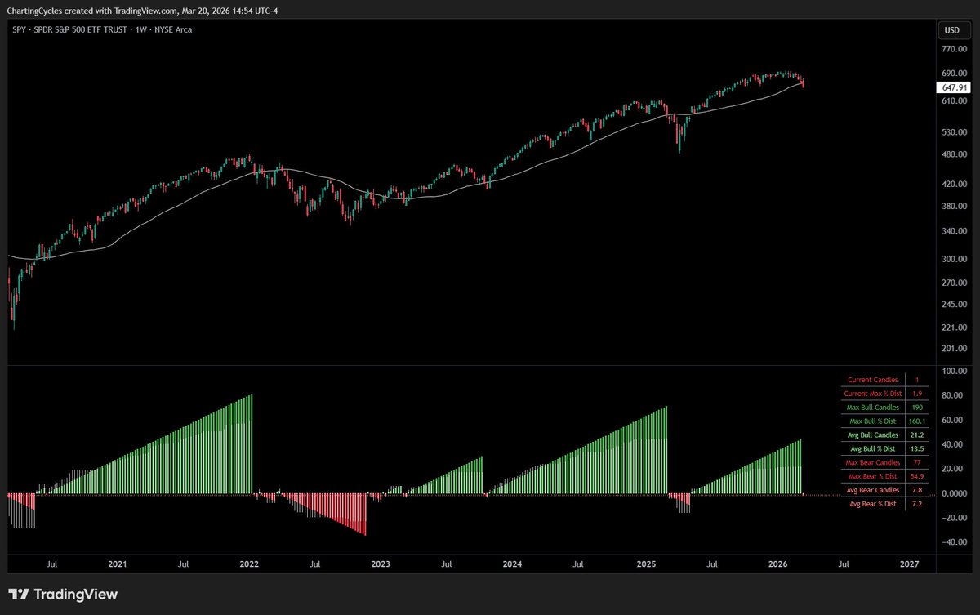Screen dimensions: 980x615
Task: Click the 610.00 price axis label
Action: tap(954, 100)
